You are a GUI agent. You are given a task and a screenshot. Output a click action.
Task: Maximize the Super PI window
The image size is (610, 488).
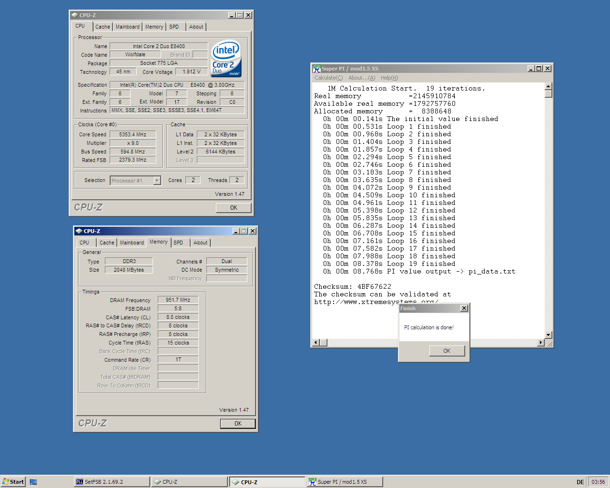pyautogui.click(x=539, y=69)
